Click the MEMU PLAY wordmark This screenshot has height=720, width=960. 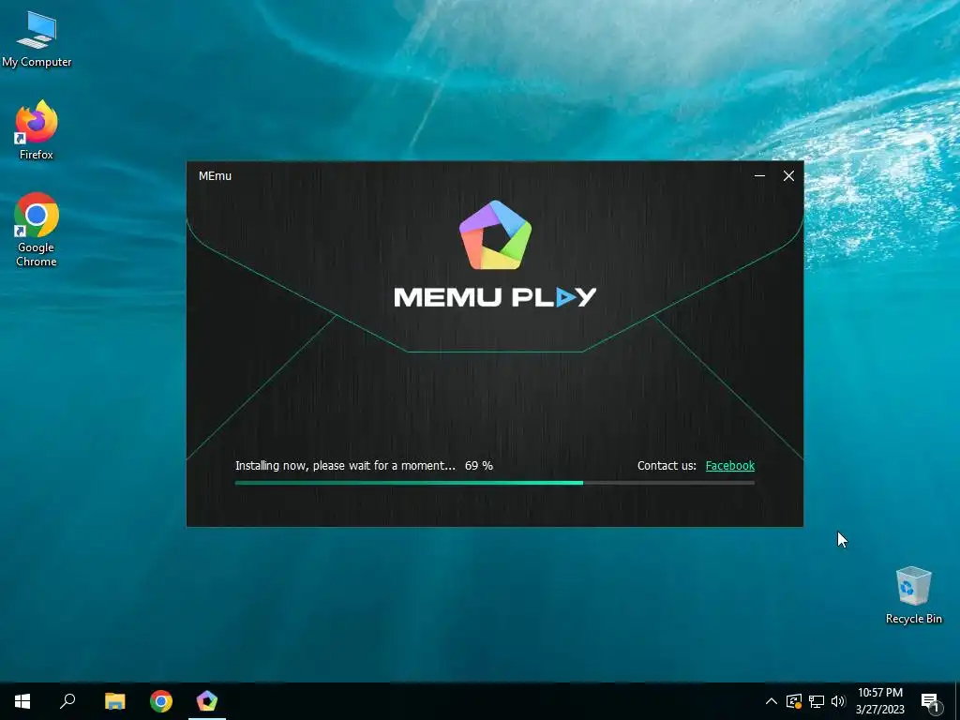[495, 297]
